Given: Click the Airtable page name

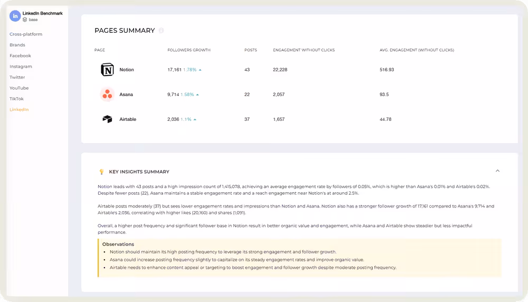Looking at the screenshot, I should point(128,119).
